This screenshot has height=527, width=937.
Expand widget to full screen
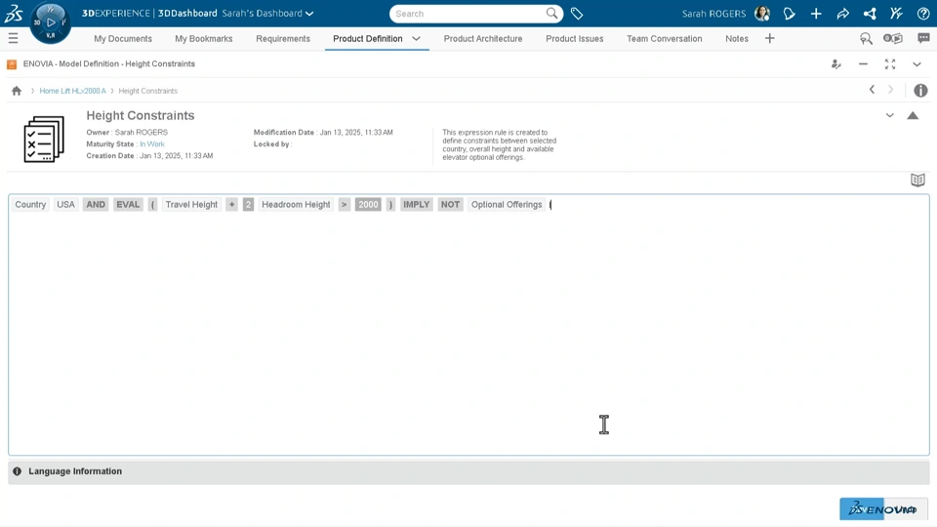890,64
